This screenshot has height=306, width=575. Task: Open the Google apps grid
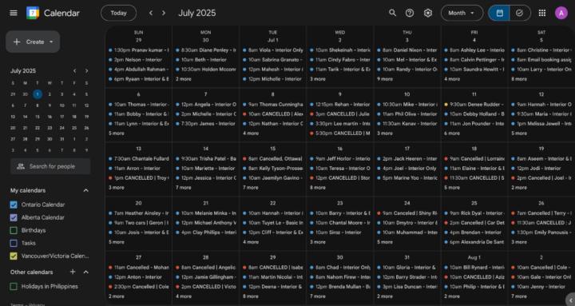click(x=542, y=13)
